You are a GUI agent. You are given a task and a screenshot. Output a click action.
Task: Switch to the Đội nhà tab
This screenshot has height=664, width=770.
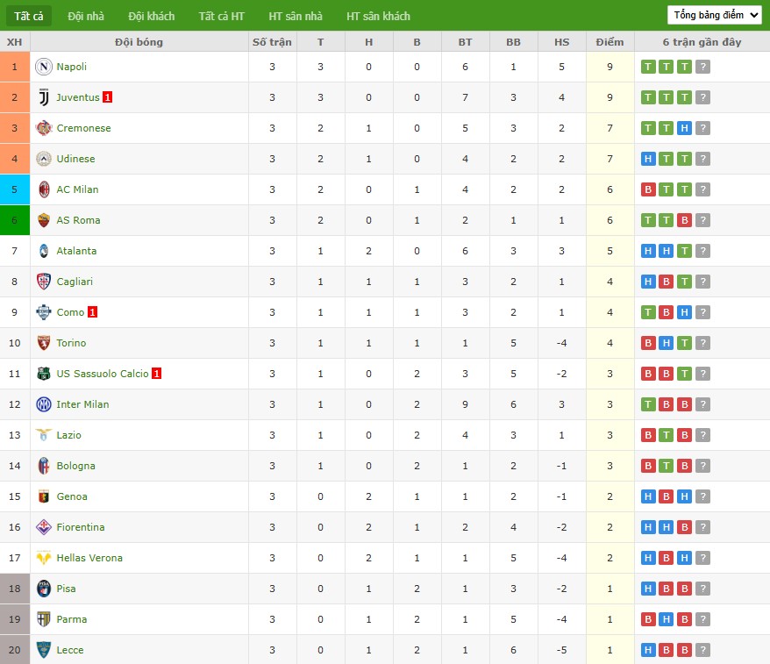click(x=86, y=16)
